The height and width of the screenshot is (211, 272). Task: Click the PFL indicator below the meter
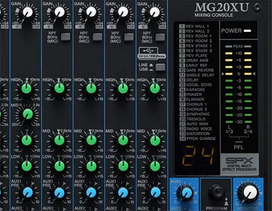point(239,142)
